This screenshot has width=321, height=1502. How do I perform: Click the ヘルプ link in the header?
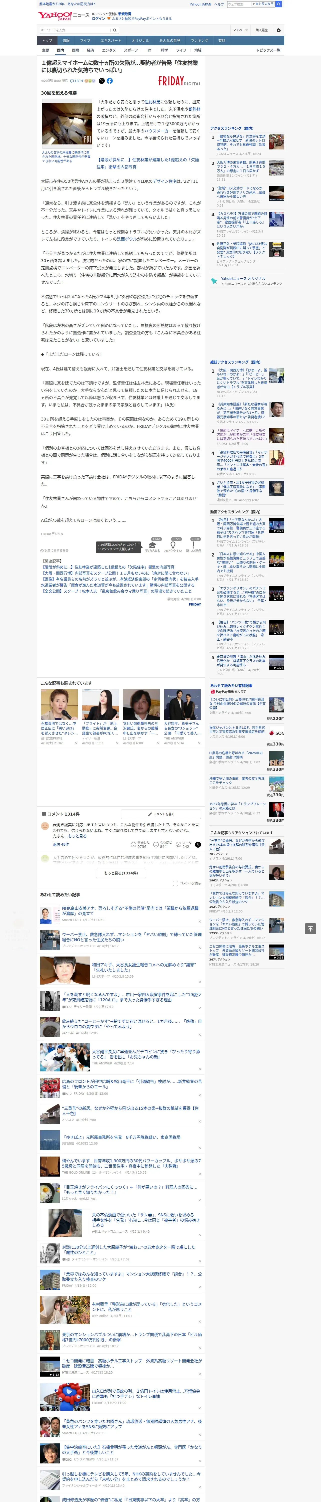[x=218, y=4]
